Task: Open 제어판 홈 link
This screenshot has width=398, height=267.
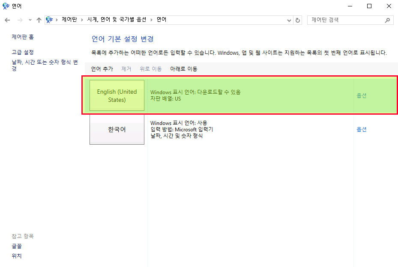Action: pyautogui.click(x=23, y=37)
